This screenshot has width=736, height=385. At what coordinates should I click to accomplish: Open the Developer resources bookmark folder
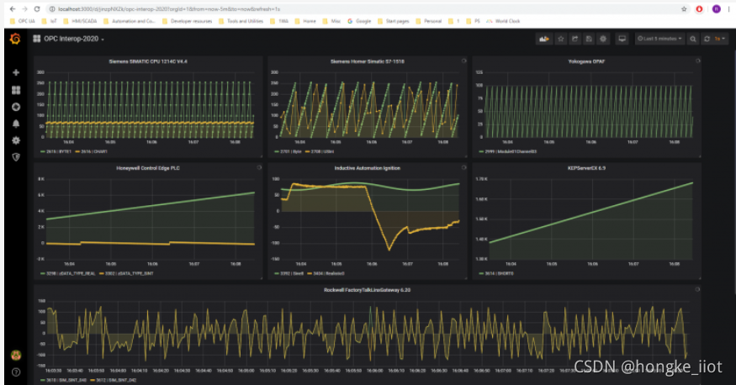click(188, 21)
